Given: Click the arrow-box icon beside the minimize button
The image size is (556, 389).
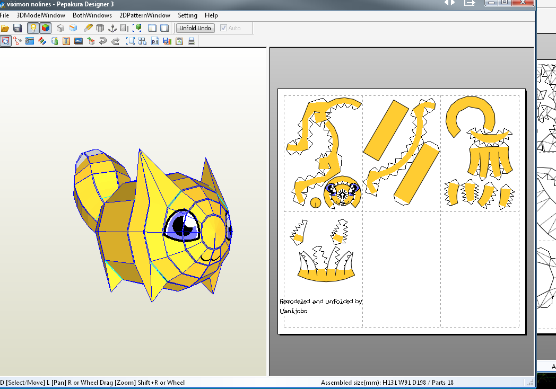Looking at the screenshot, I should tap(470, 3).
